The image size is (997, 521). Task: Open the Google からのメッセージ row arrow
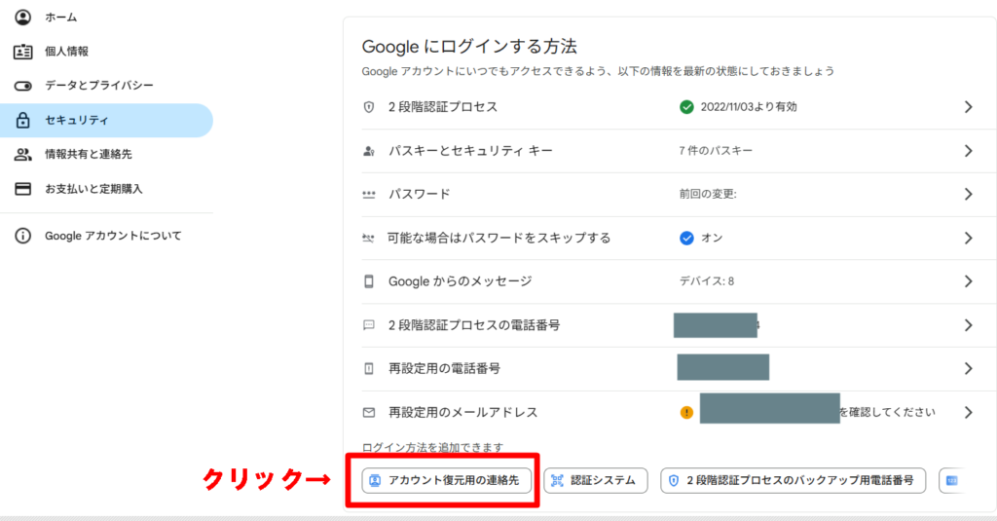click(968, 281)
